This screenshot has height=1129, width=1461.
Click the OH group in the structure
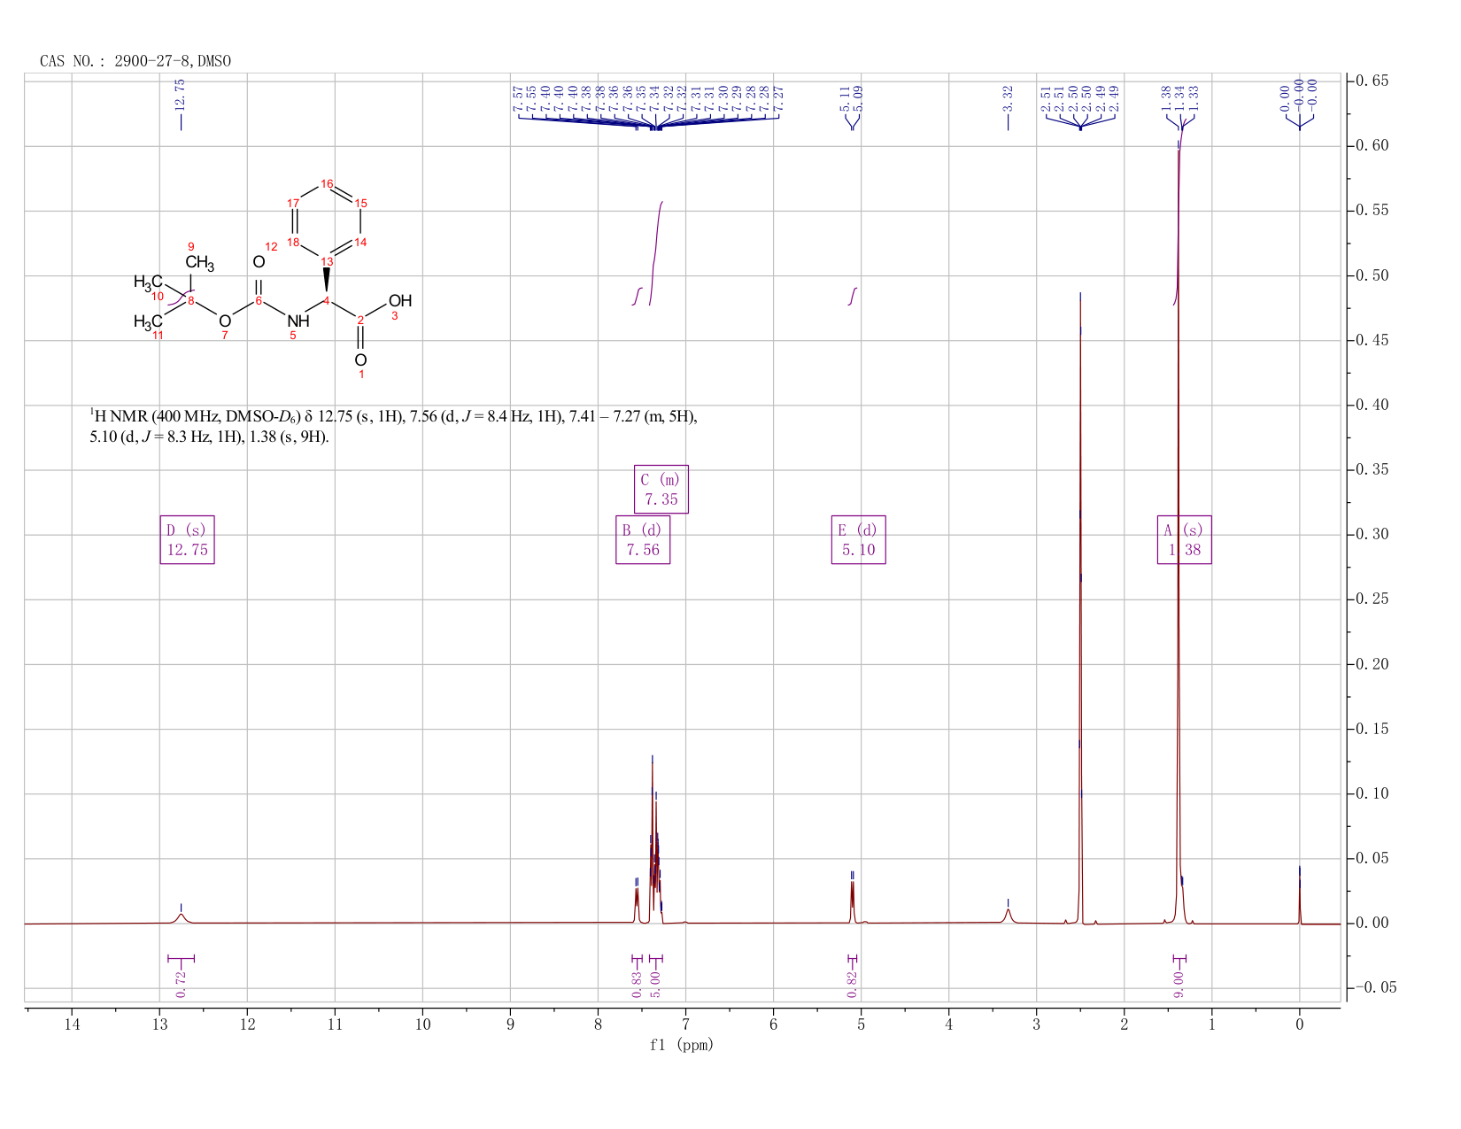coord(400,301)
